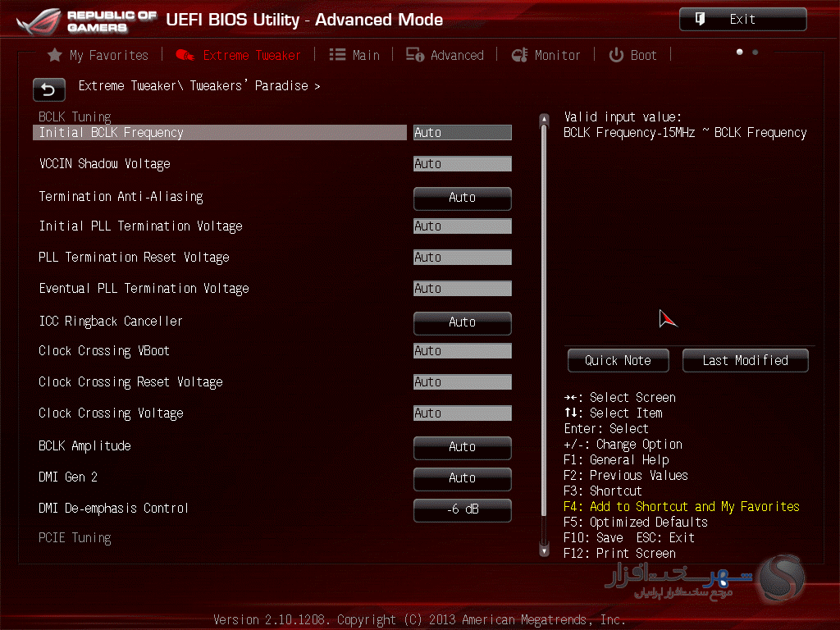This screenshot has height=630, width=840.
Task: Click the Monitor gauge icon
Action: [x=519, y=55]
